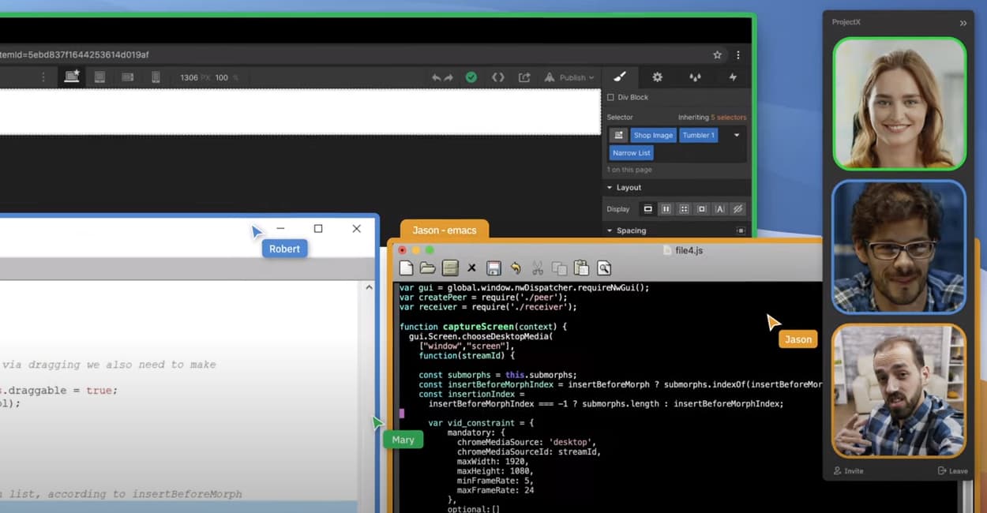
Task: Select the Style paintbrush panel
Action: tap(620, 77)
